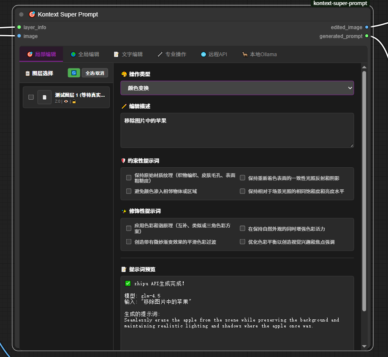Click the scrollbar up arrow in the edit panel

coord(364,67)
